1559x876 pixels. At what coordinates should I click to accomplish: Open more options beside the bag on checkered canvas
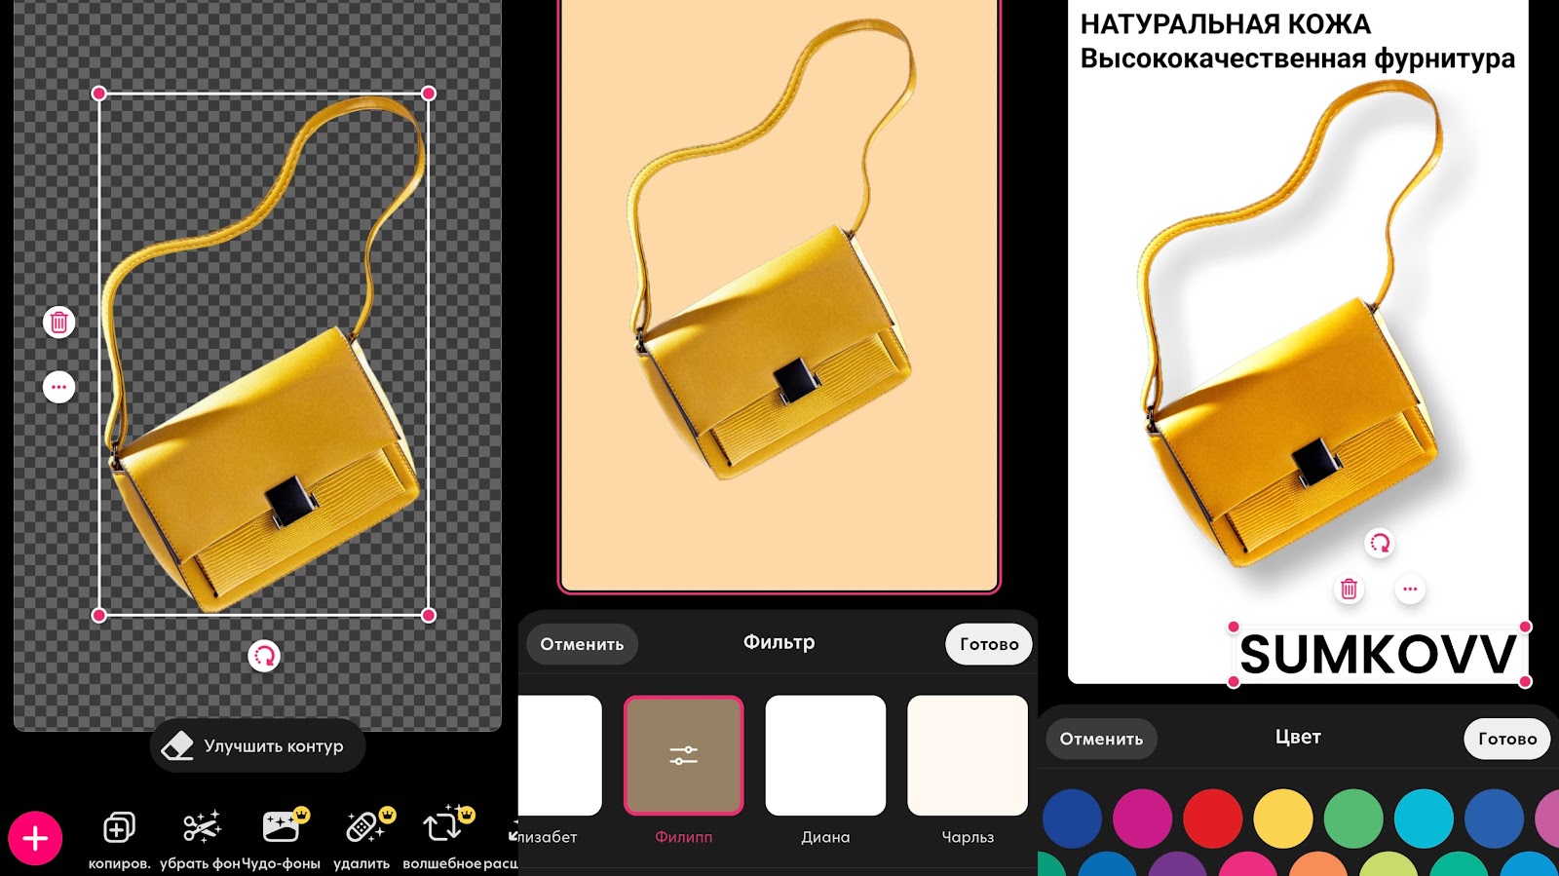click(x=59, y=388)
